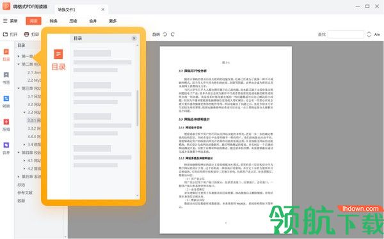Click the blue 转换 sidebar icon
The height and width of the screenshot is (239, 384).
click(x=6, y=98)
